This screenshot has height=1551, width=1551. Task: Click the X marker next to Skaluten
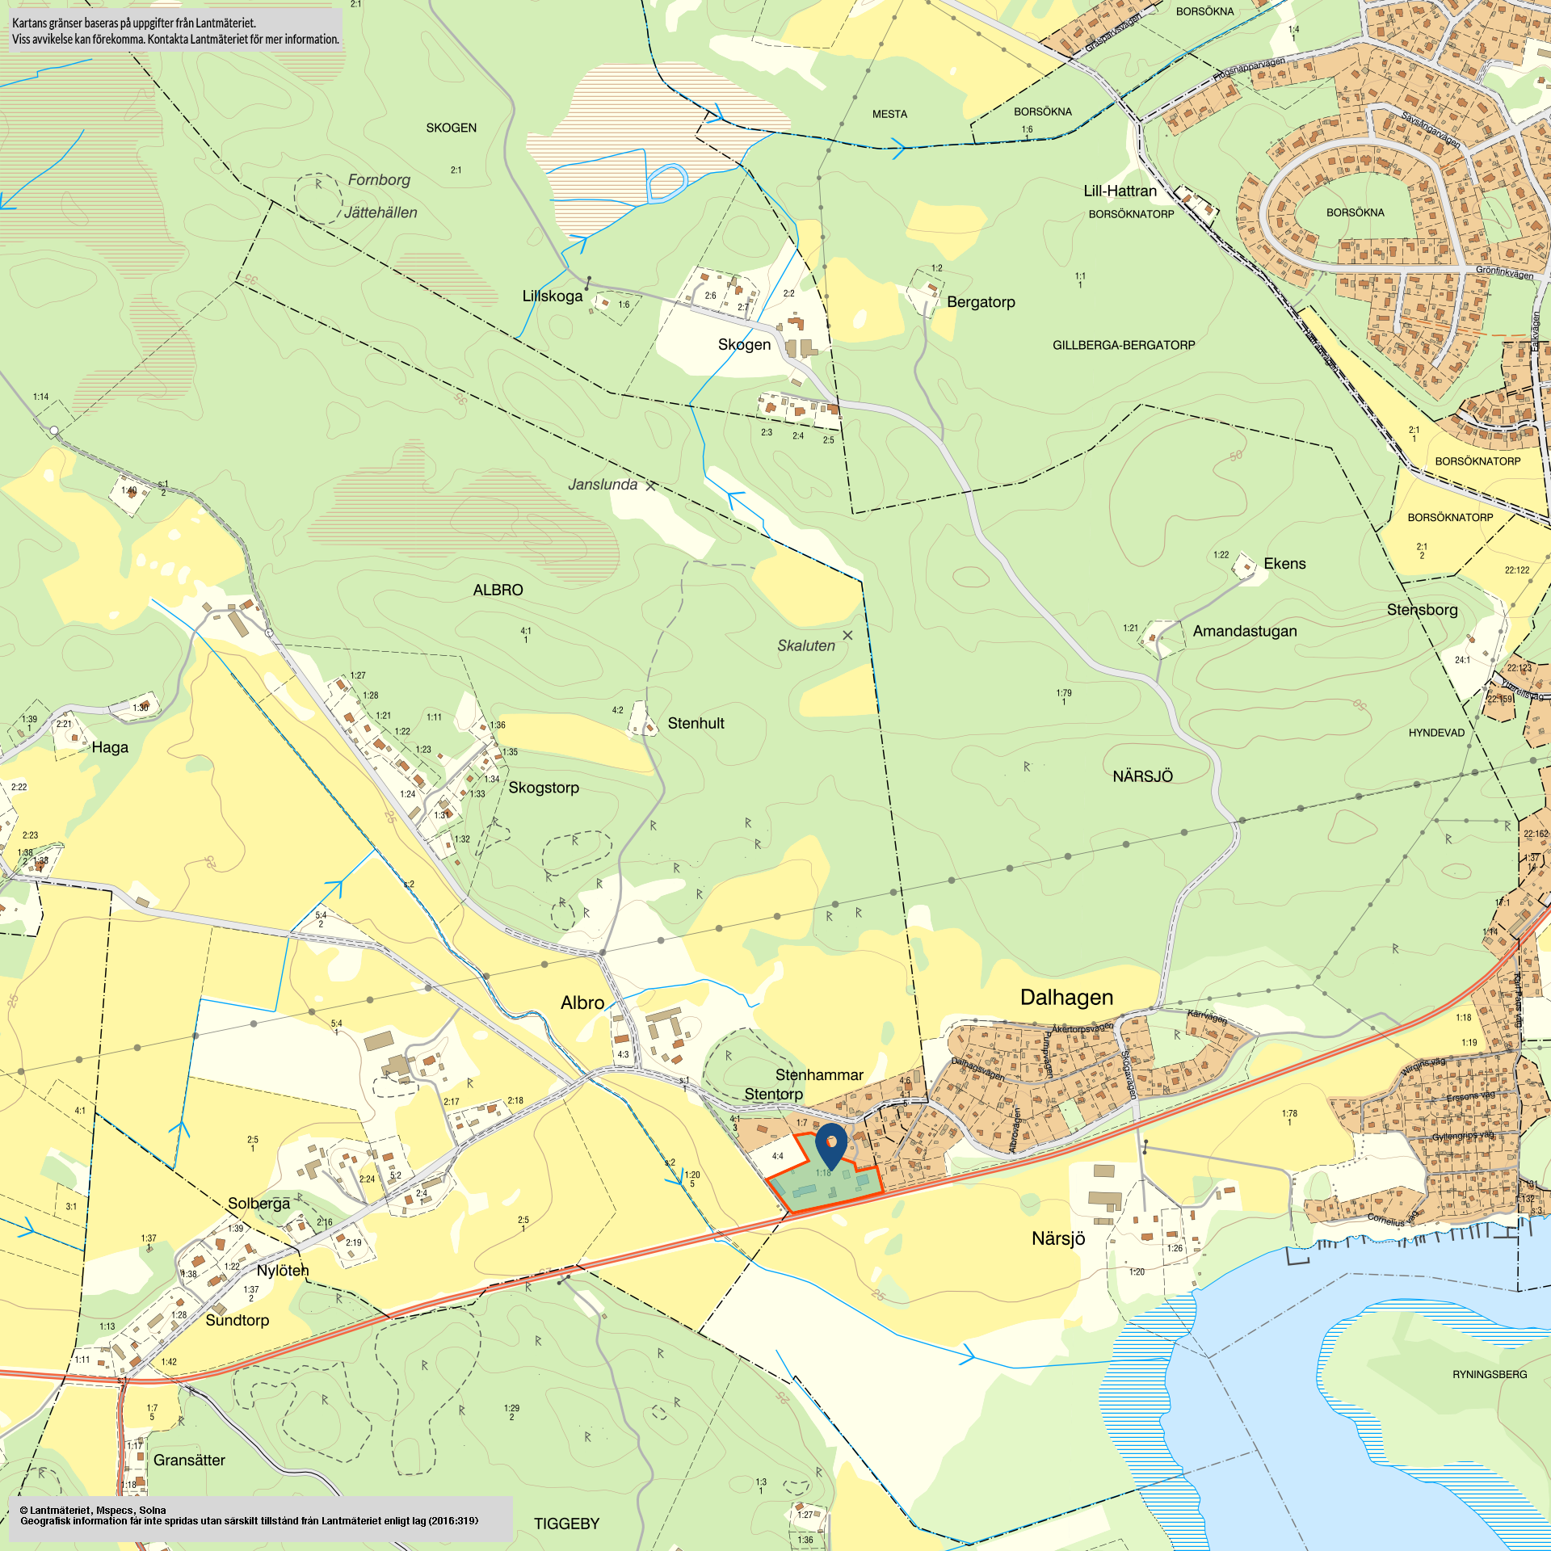(x=847, y=635)
